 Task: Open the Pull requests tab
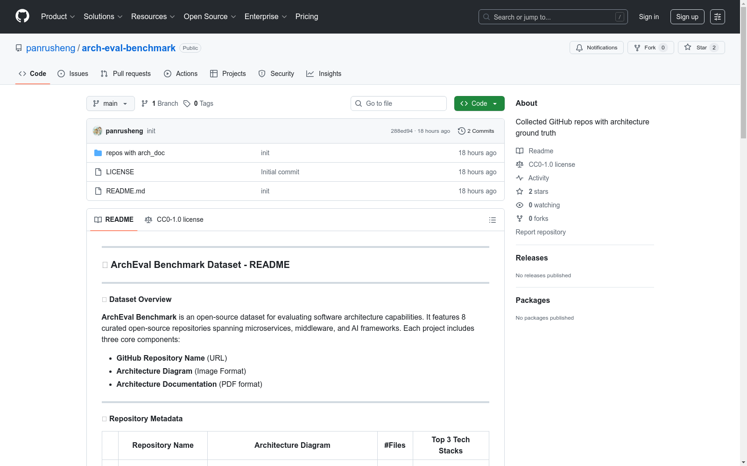tap(126, 74)
